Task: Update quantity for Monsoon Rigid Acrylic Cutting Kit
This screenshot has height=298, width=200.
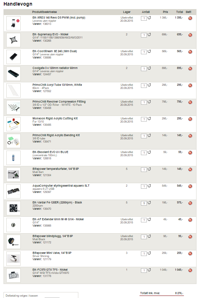Action: point(149,119)
